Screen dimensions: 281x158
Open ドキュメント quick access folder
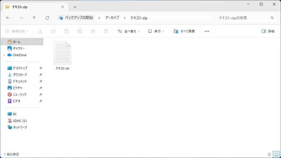click(20, 82)
